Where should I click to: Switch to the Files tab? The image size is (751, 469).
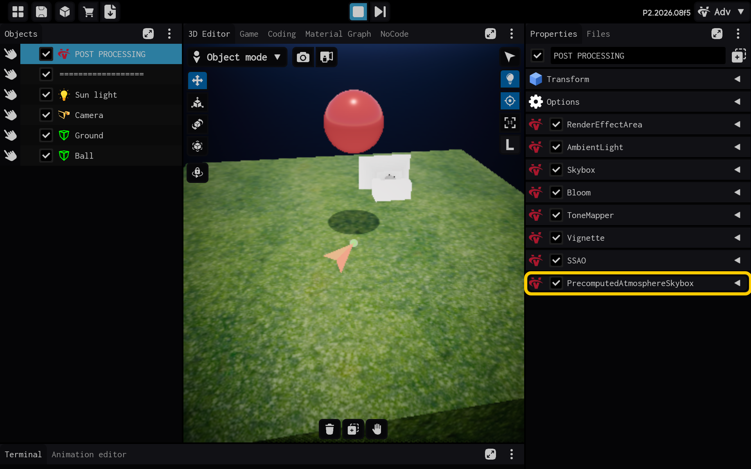598,34
